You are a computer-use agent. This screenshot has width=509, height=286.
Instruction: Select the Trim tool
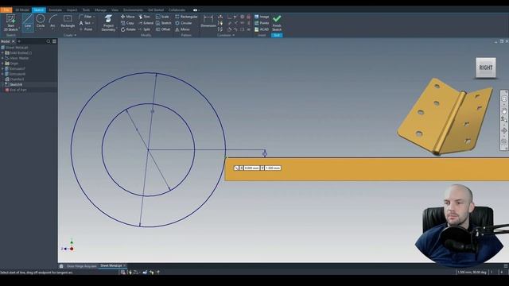[144, 17]
